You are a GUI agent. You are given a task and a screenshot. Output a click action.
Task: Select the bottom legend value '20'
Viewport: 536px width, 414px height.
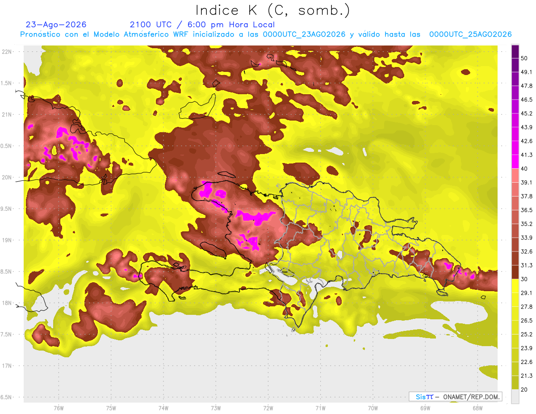(x=524, y=390)
